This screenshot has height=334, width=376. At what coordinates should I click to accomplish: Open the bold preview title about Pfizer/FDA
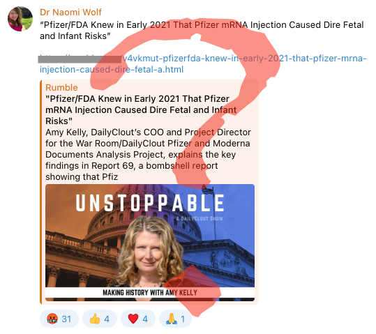click(141, 109)
